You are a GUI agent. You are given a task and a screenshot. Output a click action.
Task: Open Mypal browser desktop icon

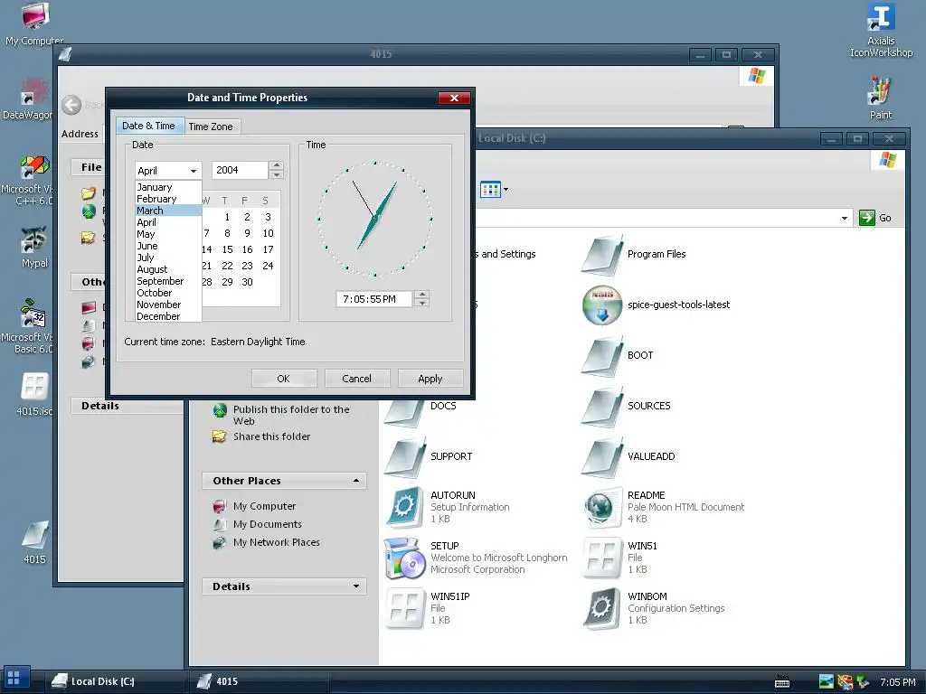34,247
